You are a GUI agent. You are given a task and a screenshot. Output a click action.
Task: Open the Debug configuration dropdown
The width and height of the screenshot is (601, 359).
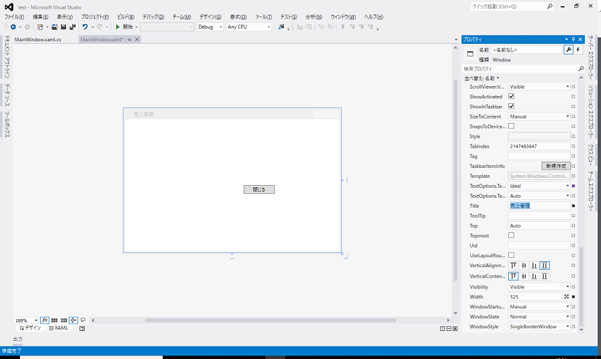point(210,27)
